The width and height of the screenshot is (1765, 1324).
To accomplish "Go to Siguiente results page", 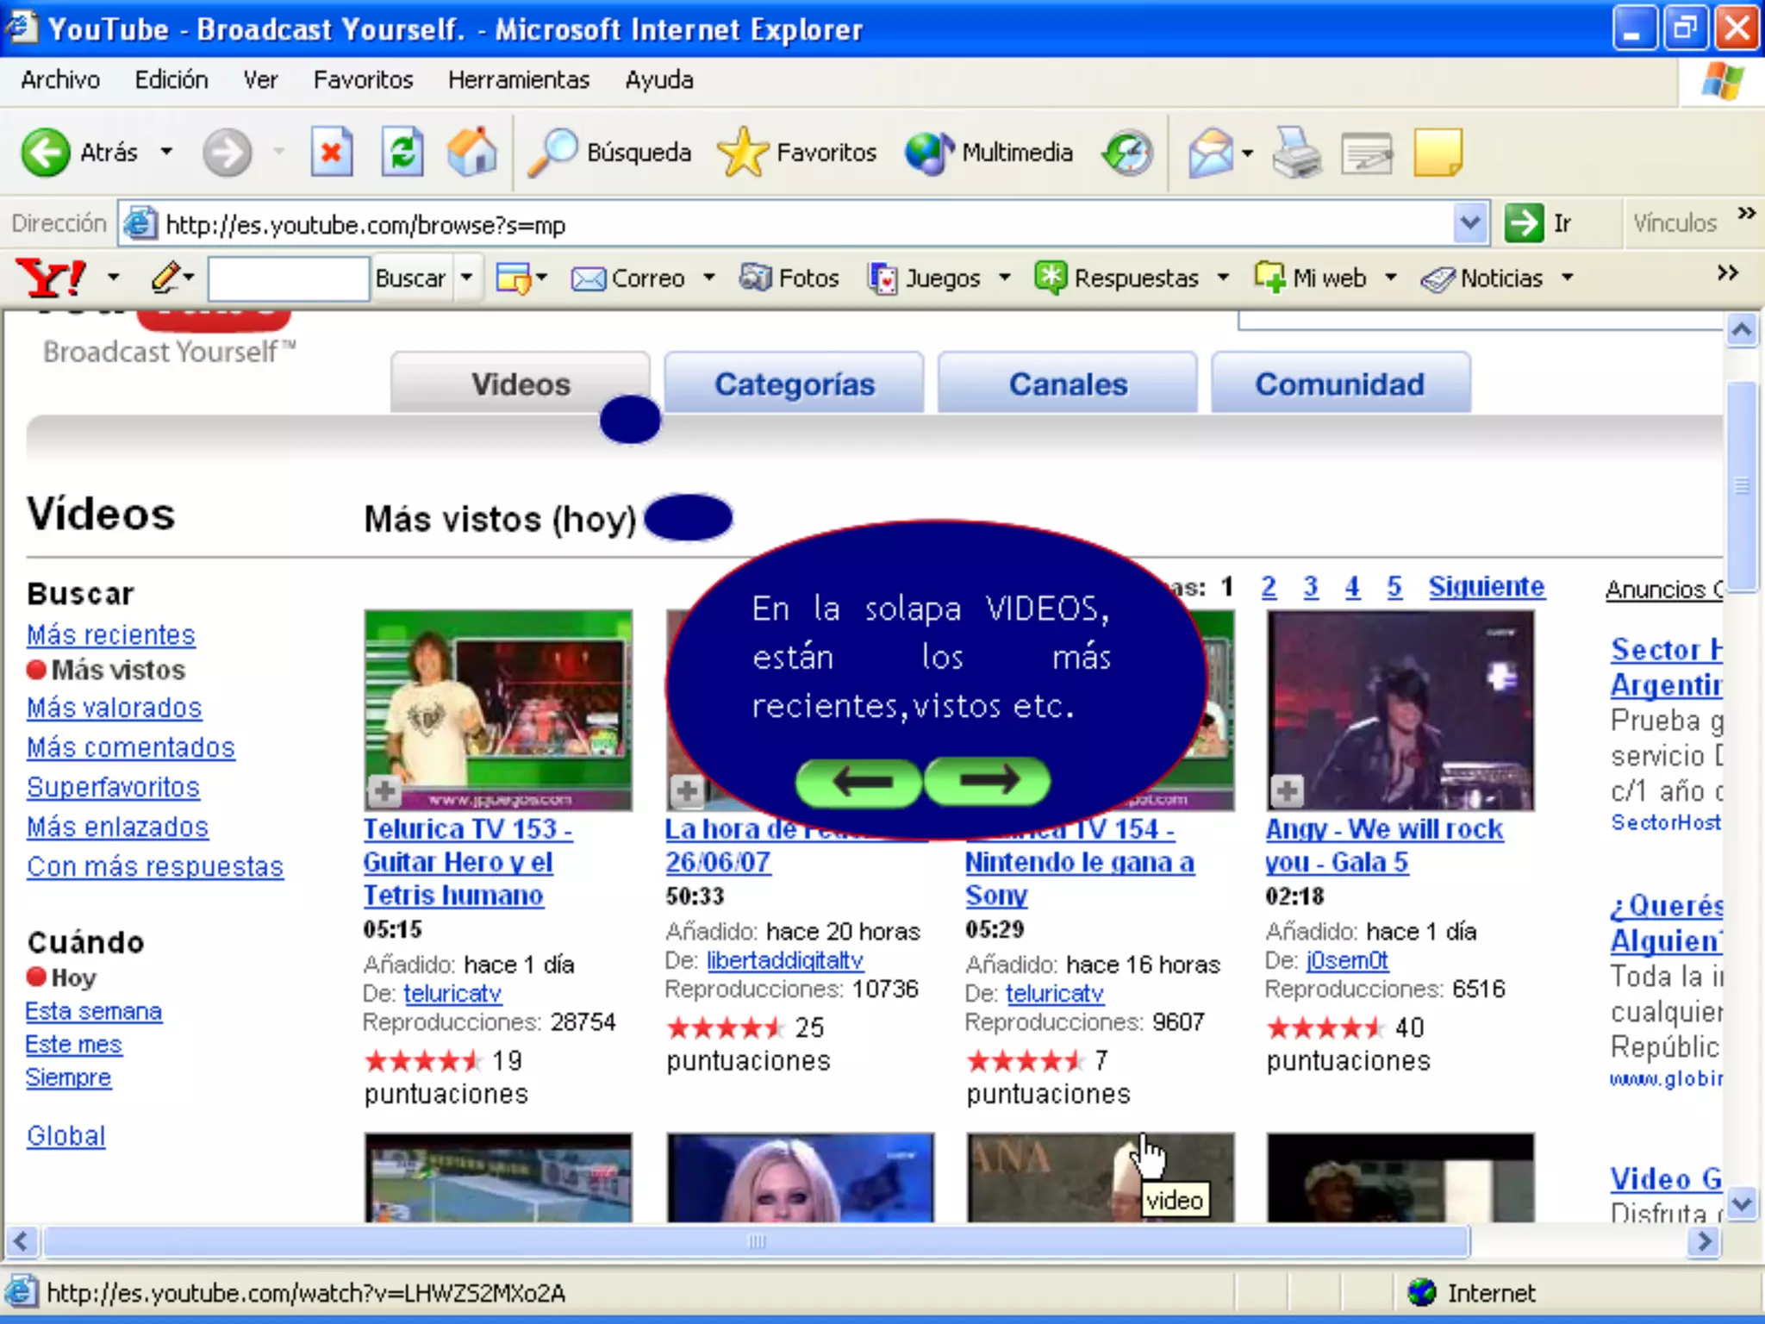I will (1486, 586).
